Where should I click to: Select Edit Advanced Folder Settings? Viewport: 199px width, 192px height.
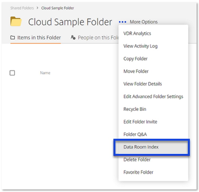click(153, 97)
